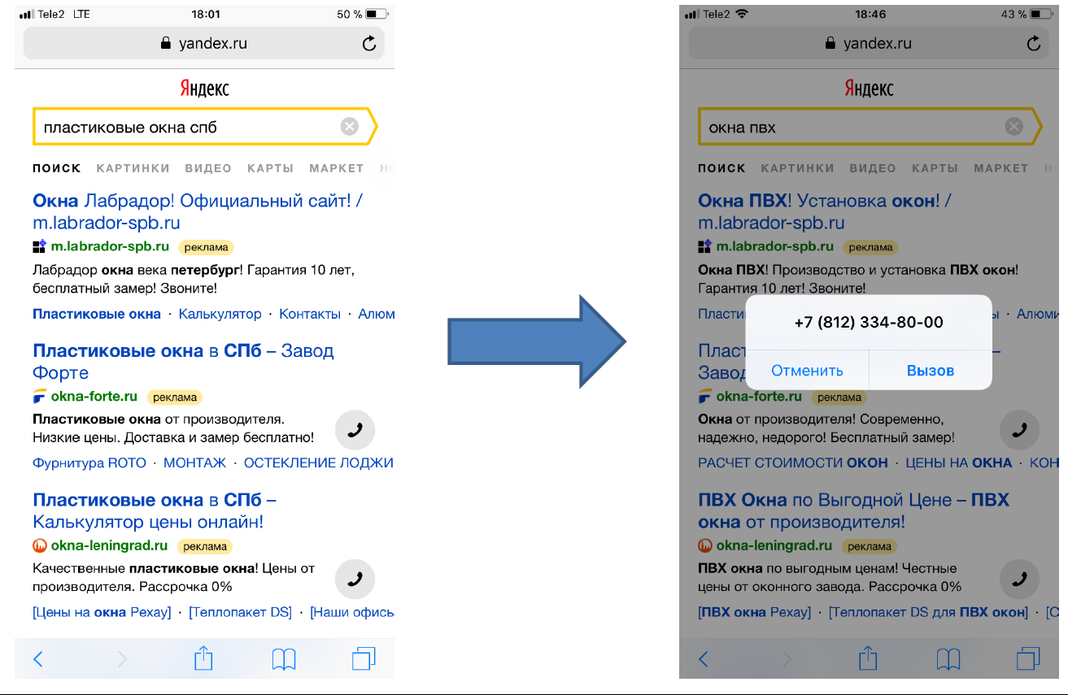This screenshot has height=695, width=1068.
Task: Open the 'Калькулятор' sitelink under the Лабрадор ad
Action: click(x=220, y=314)
